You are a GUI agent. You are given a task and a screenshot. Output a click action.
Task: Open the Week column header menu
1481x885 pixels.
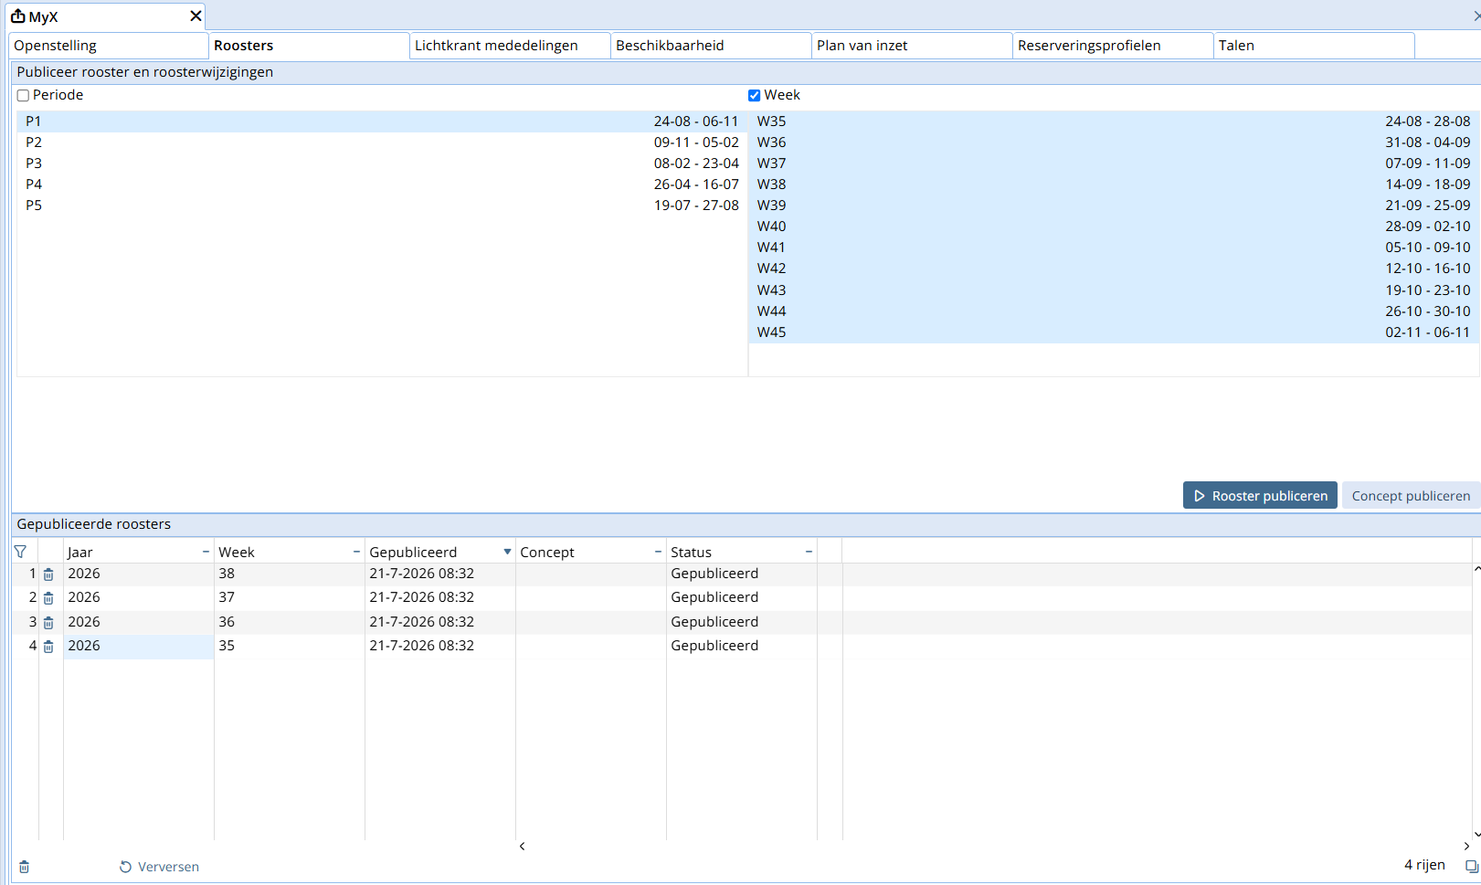point(356,552)
